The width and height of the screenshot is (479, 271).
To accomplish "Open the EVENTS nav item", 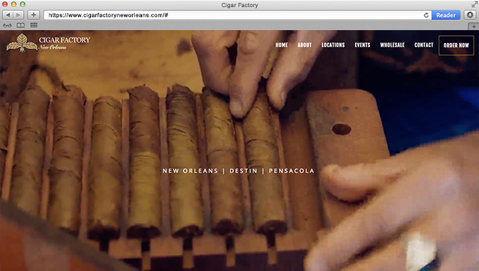I will (x=362, y=45).
